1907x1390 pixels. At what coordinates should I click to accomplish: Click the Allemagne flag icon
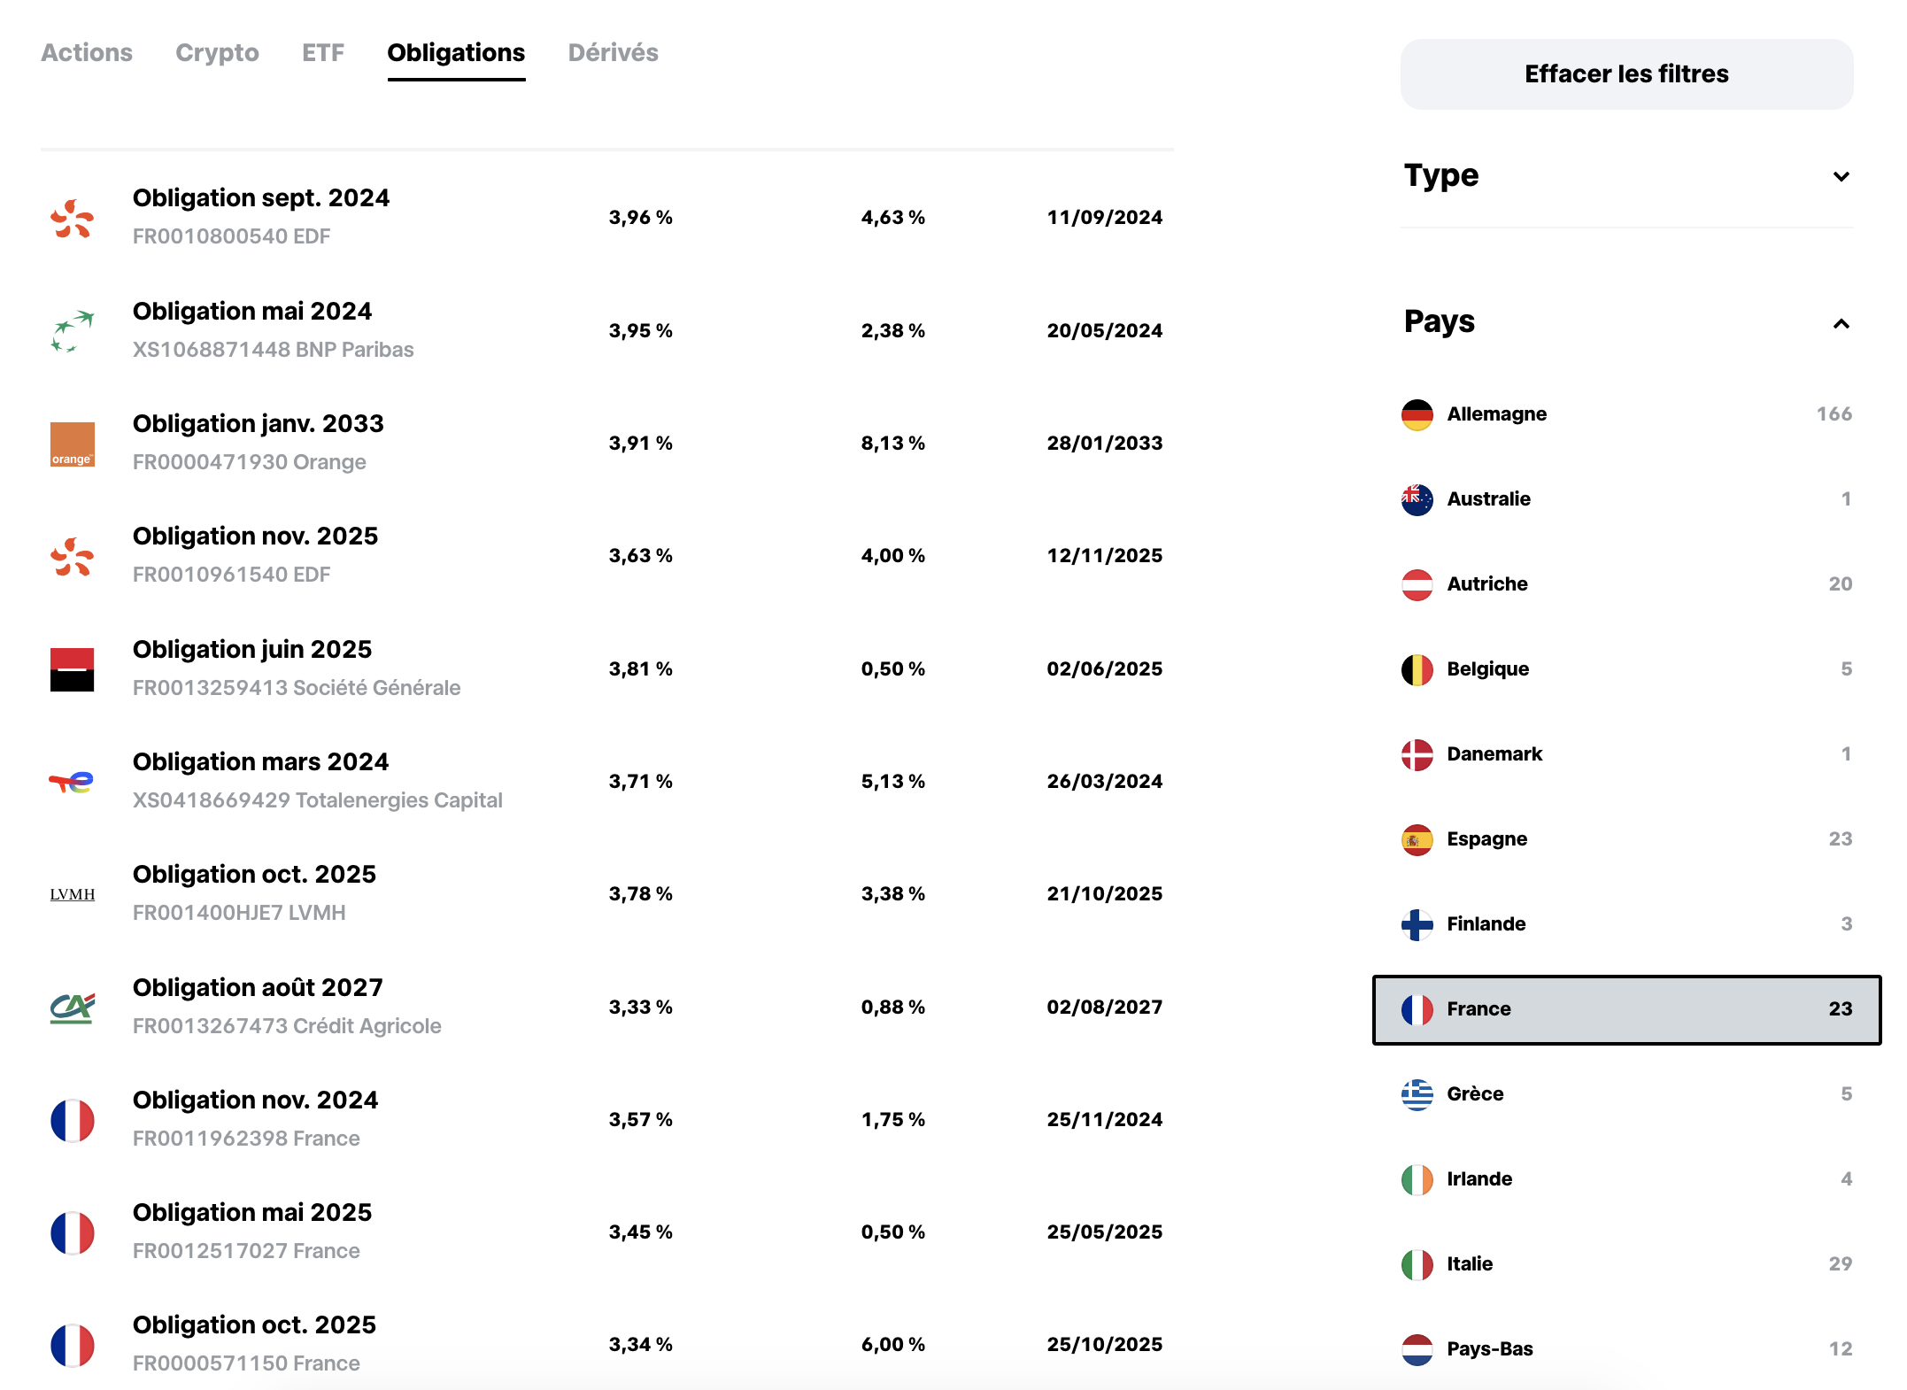click(1417, 414)
